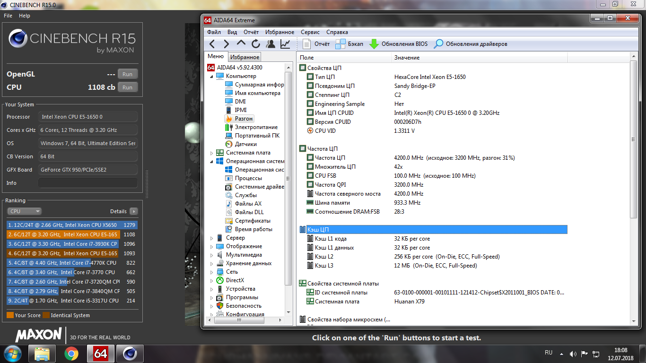
Task: Open the CPU ranking dropdown in Cinebench
Action: coord(24,211)
